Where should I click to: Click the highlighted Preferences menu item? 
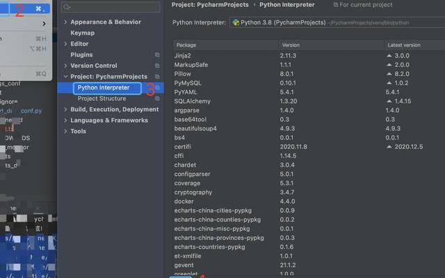click(x=25, y=9)
